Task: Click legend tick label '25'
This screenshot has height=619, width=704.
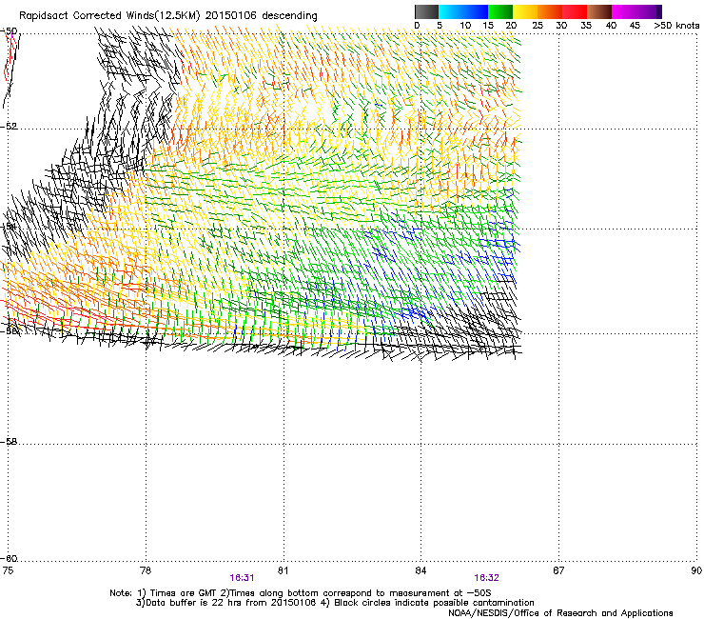Action: click(x=538, y=26)
